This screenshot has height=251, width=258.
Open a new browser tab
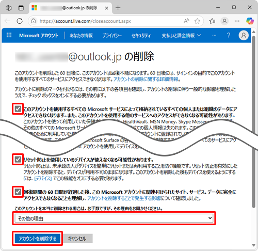118,8
